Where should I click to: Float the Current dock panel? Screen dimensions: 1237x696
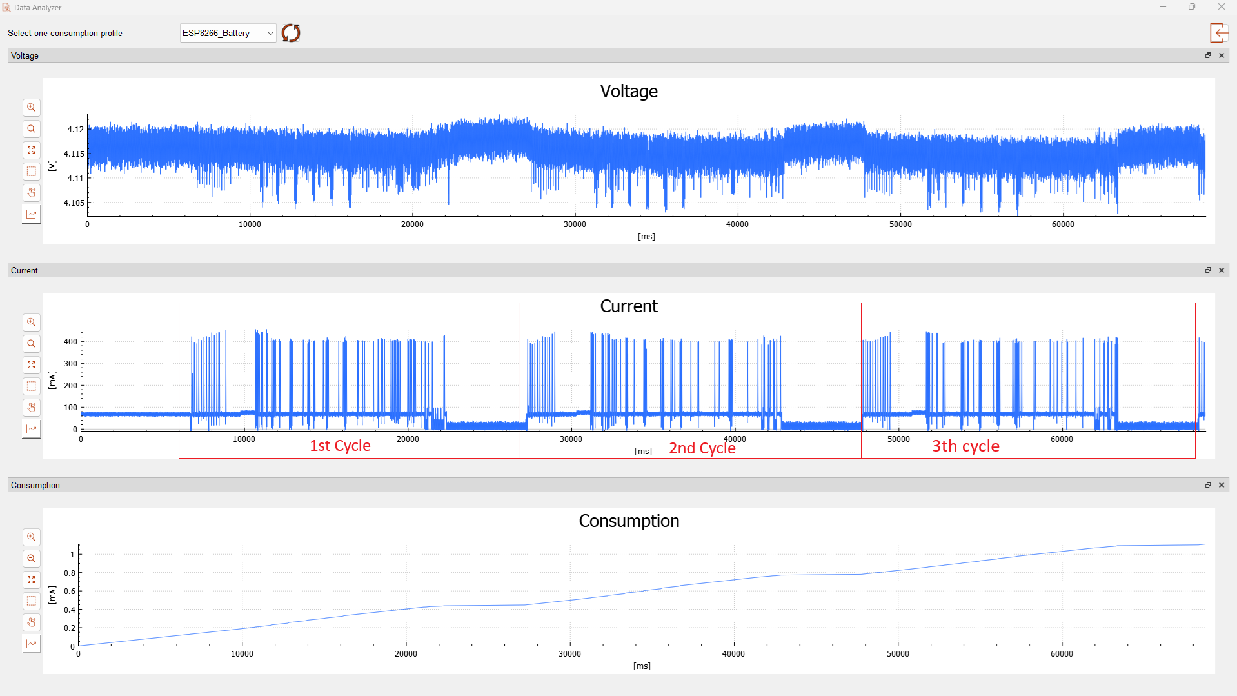point(1208,270)
